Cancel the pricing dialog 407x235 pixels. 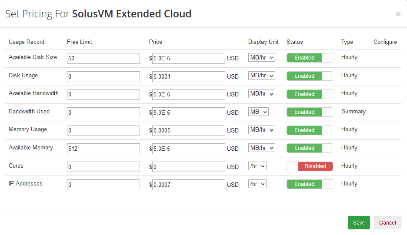tap(387, 222)
